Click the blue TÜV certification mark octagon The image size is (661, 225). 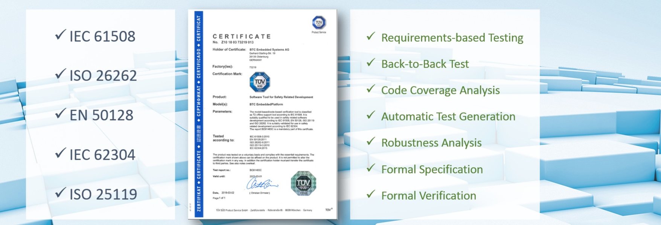pyautogui.click(x=260, y=82)
